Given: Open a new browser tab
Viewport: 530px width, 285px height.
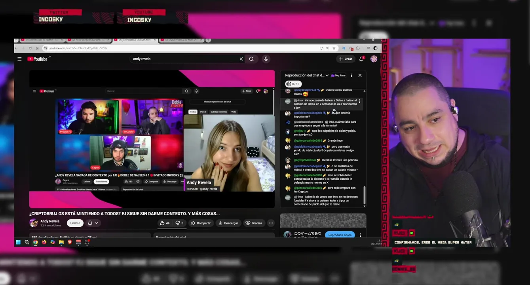Looking at the screenshot, I should [x=208, y=40].
